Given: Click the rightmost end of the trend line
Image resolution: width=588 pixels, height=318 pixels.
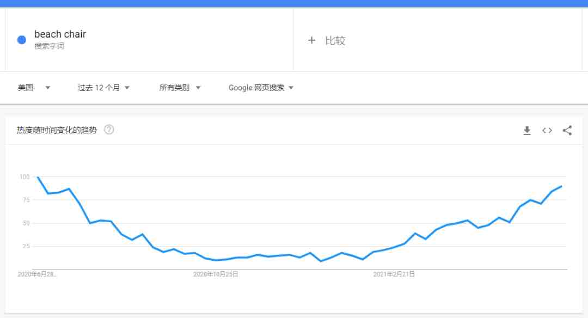Looking at the screenshot, I should point(561,186).
